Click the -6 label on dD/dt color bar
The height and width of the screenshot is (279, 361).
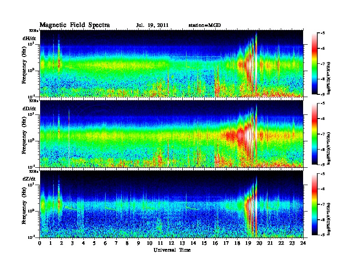tap(322, 119)
